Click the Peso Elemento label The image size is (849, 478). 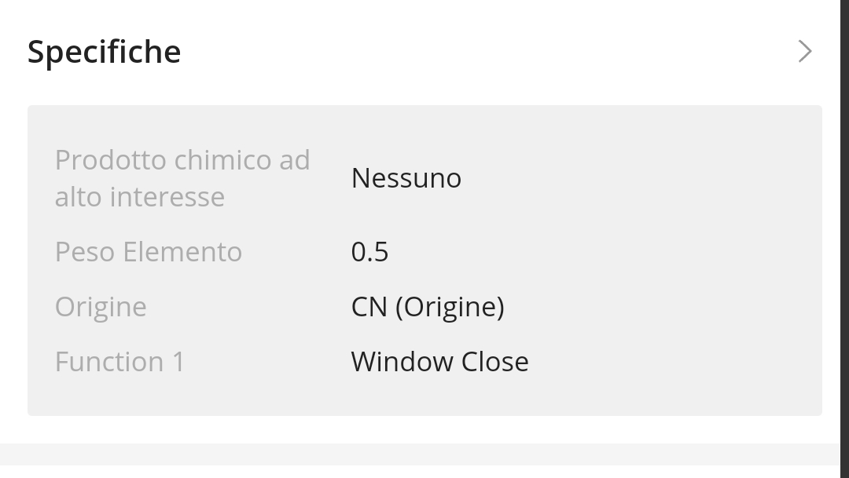[149, 251]
